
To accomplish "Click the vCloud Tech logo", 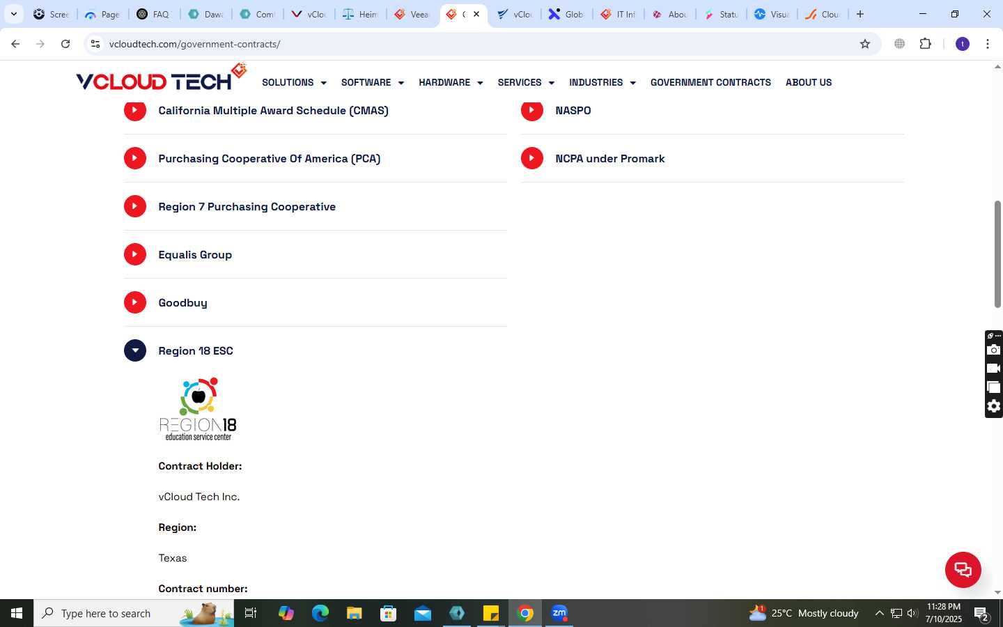I will click(161, 78).
